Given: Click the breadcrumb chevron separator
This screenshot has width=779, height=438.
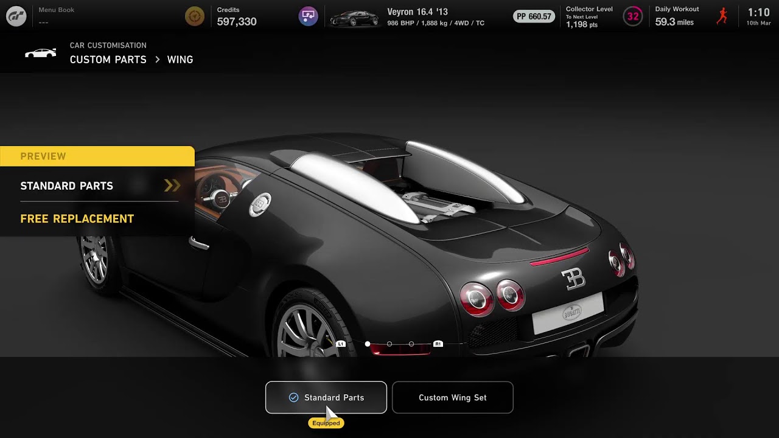Looking at the screenshot, I should [157, 60].
